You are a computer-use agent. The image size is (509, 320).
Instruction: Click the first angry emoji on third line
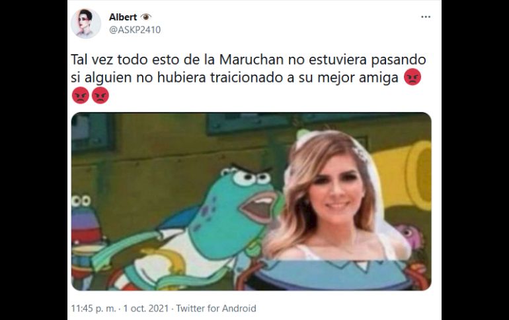pyautogui.click(x=80, y=96)
